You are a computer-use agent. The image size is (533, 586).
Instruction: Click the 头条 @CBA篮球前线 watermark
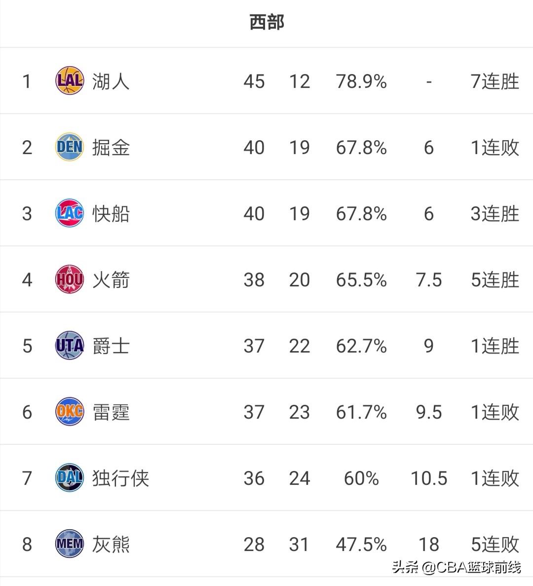[457, 568]
